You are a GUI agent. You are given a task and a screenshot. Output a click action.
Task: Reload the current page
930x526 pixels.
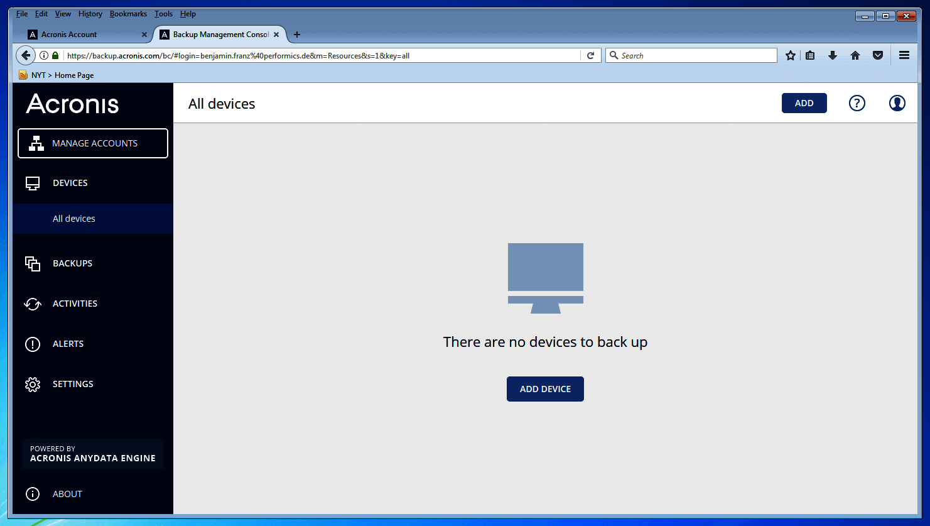(590, 55)
